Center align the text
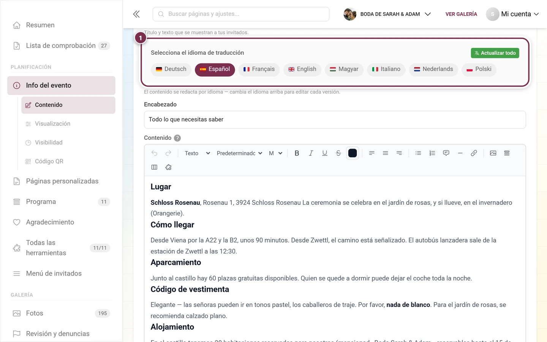 pos(385,153)
